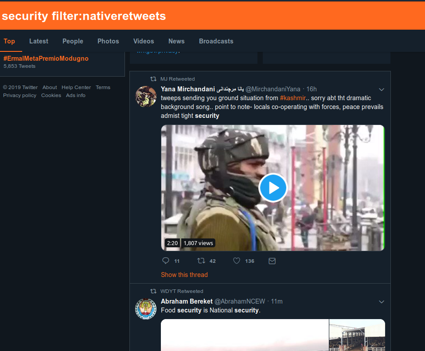Open the dropdown caret on Abraham Bereket's tweet

pyautogui.click(x=381, y=301)
